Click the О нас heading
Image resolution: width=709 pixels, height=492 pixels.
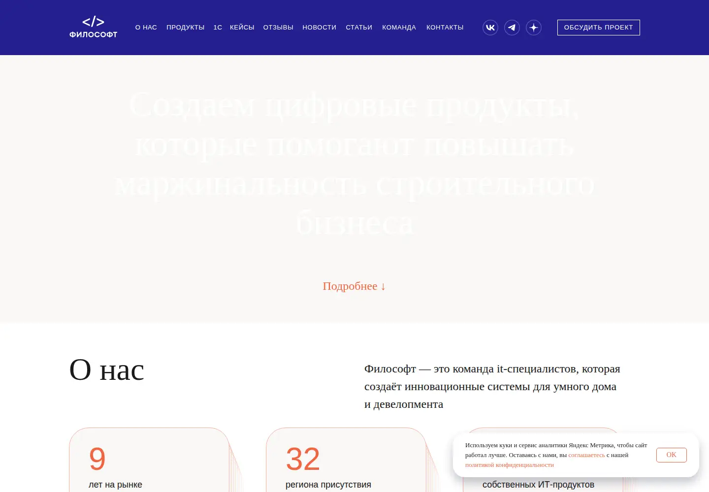point(107,369)
